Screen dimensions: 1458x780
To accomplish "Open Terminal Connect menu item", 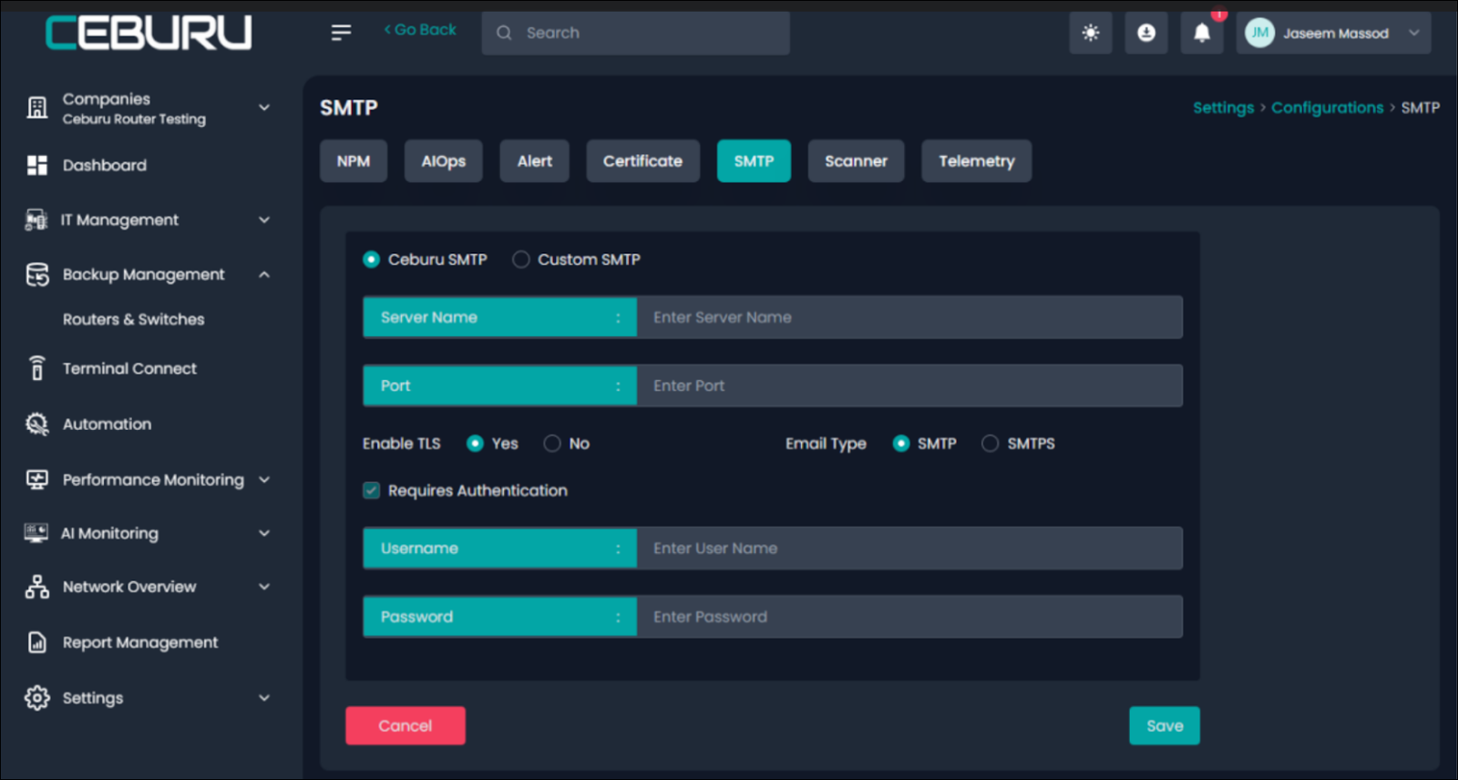I will pos(129,368).
